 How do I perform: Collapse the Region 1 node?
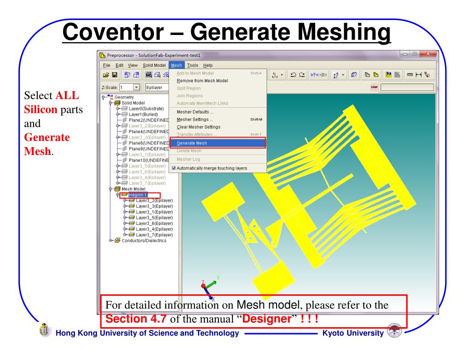118,194
